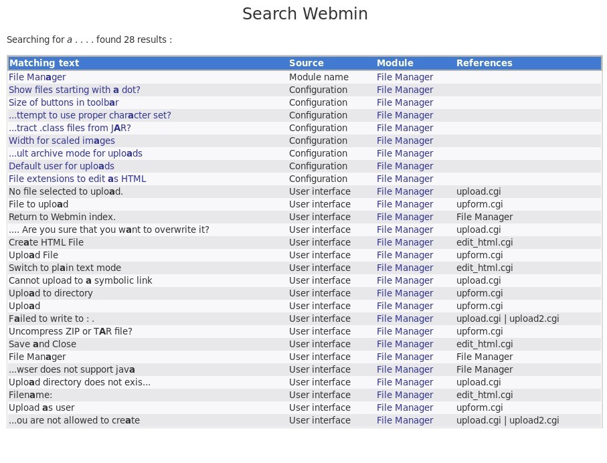Screen dimensions: 607x463
Task: Open File Manager module for 'Return to Webmin index.'
Action: pos(405,217)
